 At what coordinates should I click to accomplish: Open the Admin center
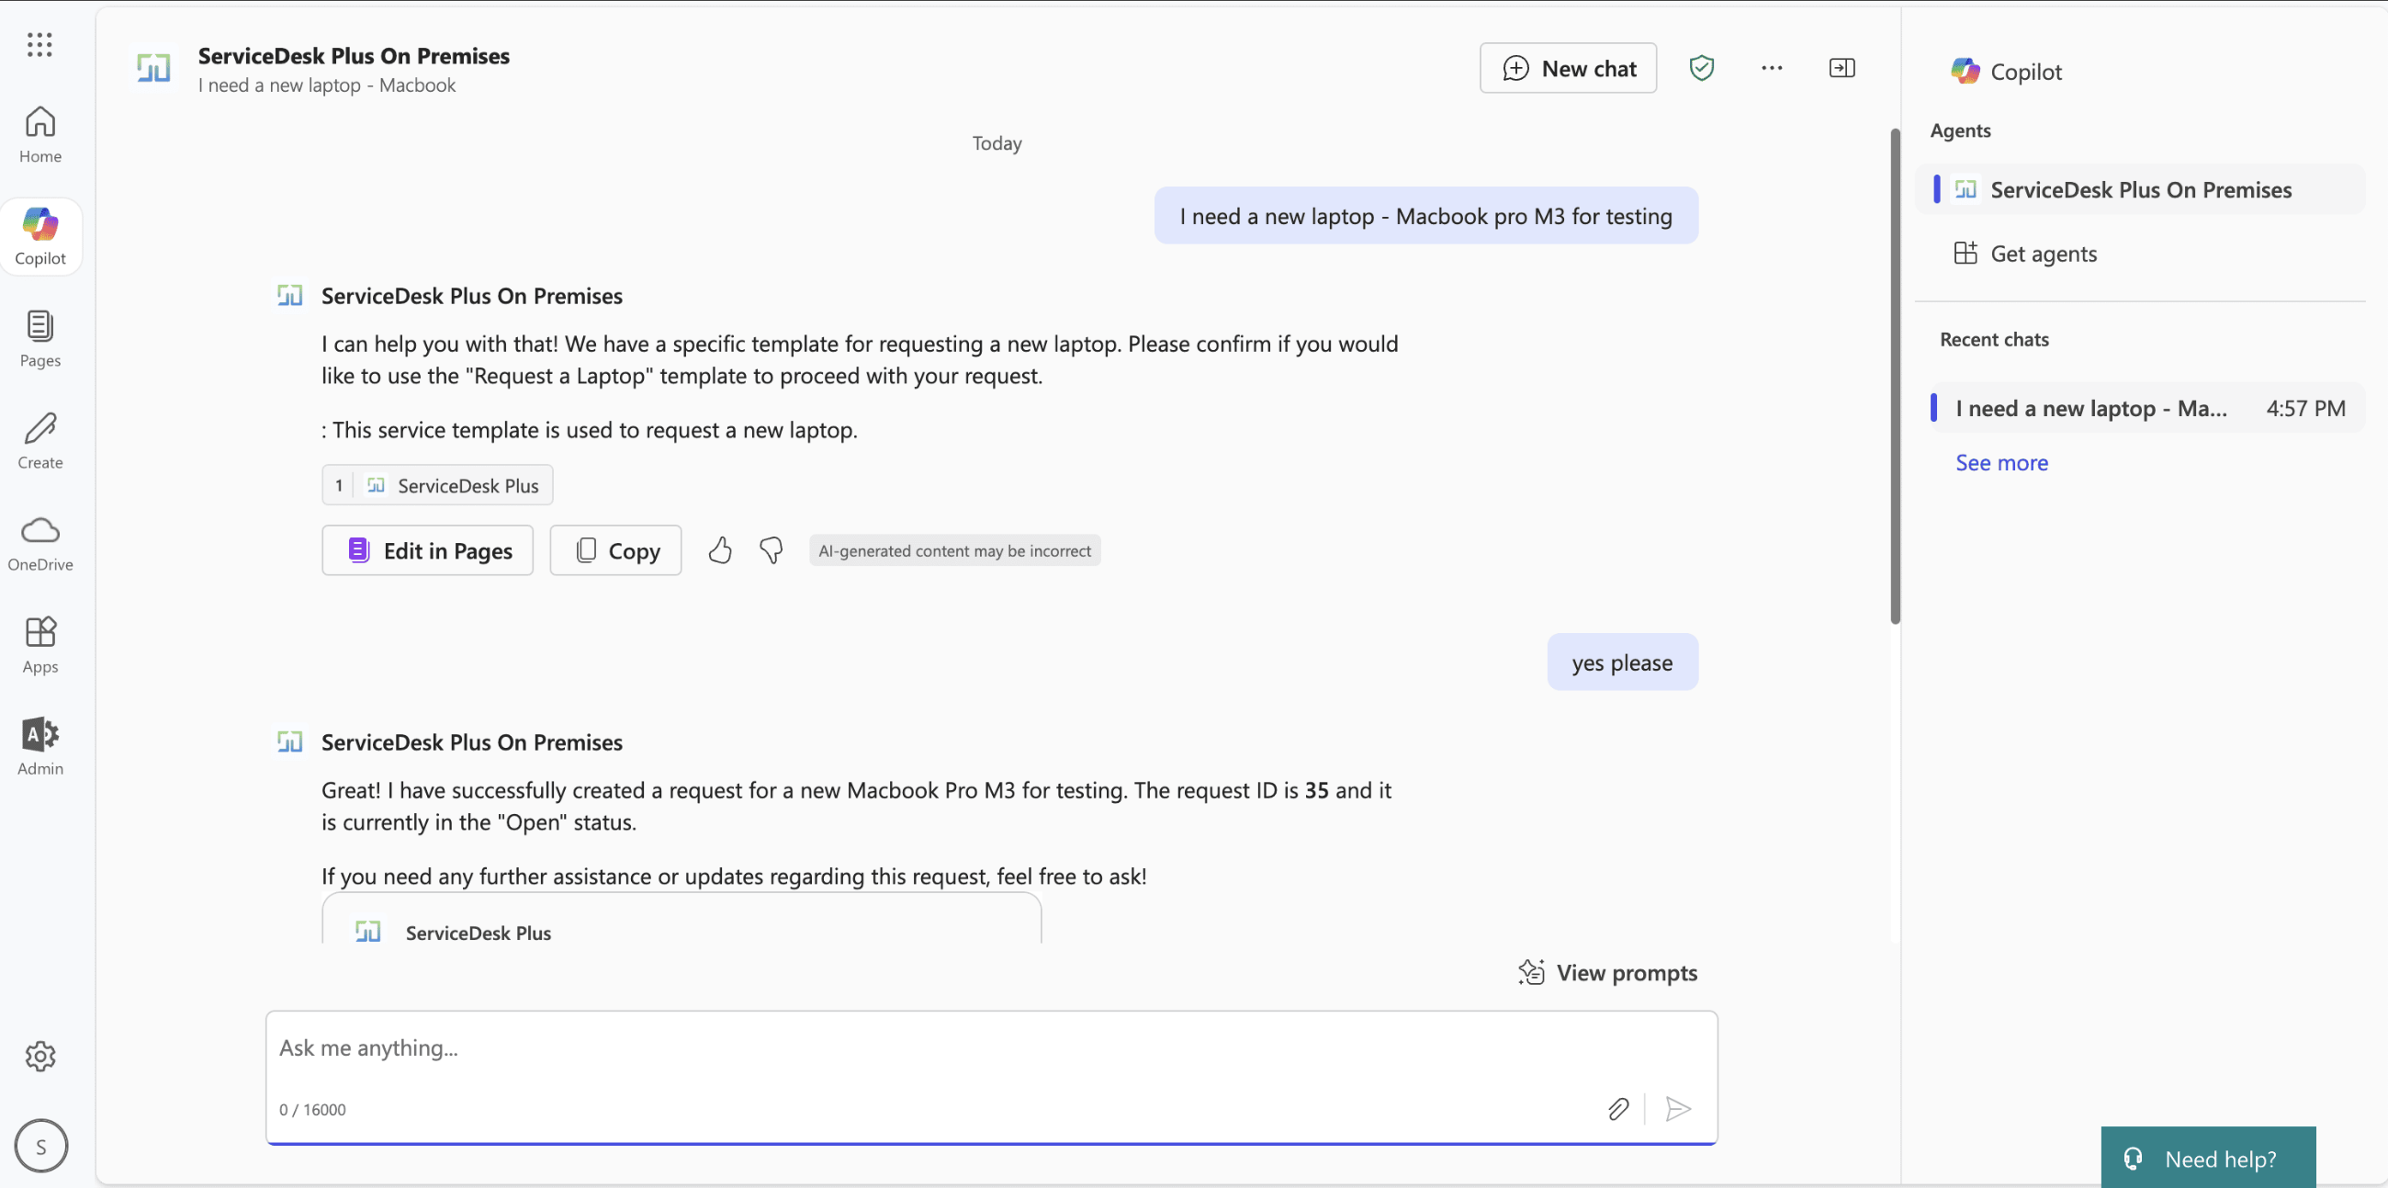(x=39, y=747)
